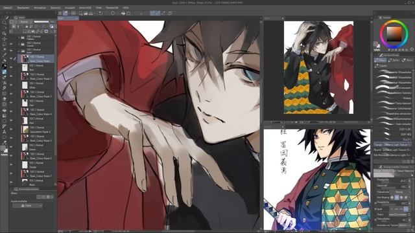Select the Base_Colour Kopie 4 layer
415x233 pixels.
pyautogui.click(x=38, y=112)
